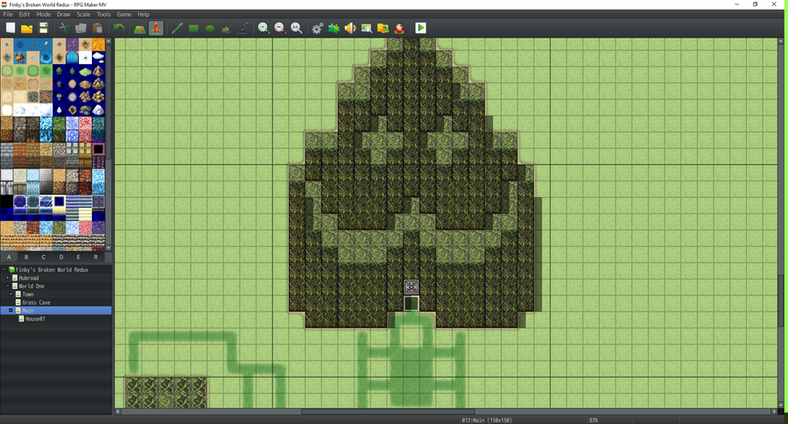Select the Rectangle drawing tool
The height and width of the screenshot is (424, 788).
click(193, 28)
